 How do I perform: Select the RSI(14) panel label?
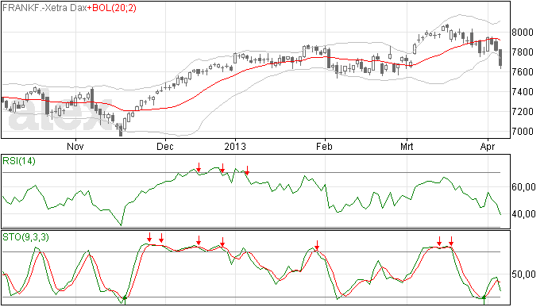19,161
